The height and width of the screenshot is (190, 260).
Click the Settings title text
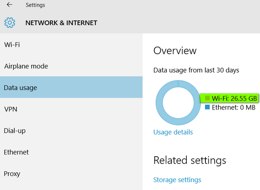(36, 5)
